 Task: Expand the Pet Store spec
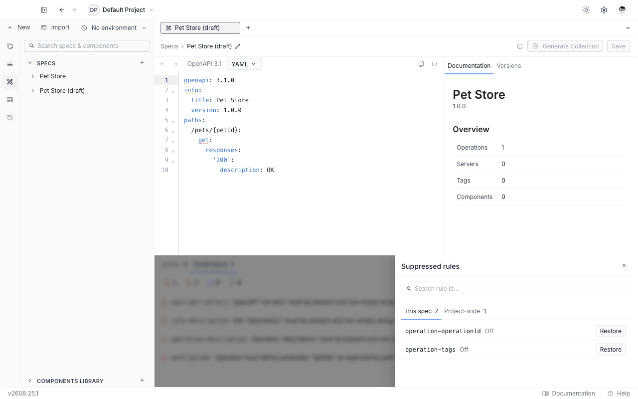pos(33,76)
